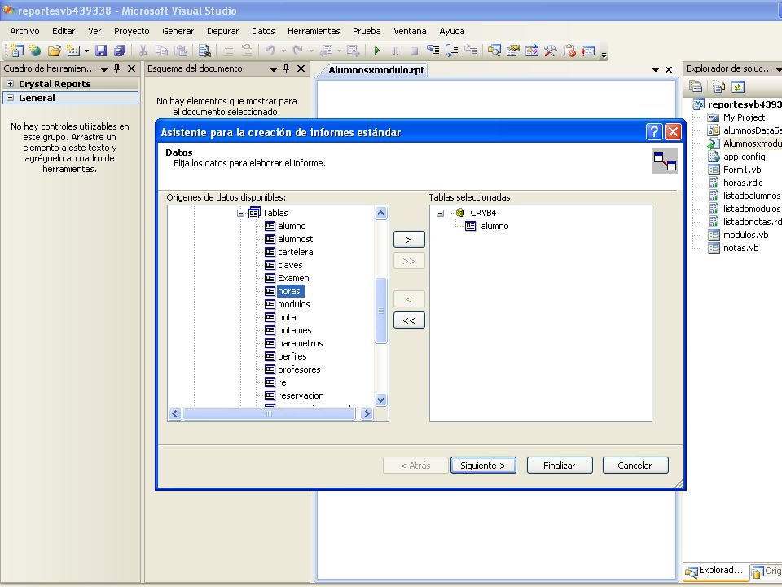Click the Find in Files icon
Viewport: 782px width, 587px height.
(204, 51)
